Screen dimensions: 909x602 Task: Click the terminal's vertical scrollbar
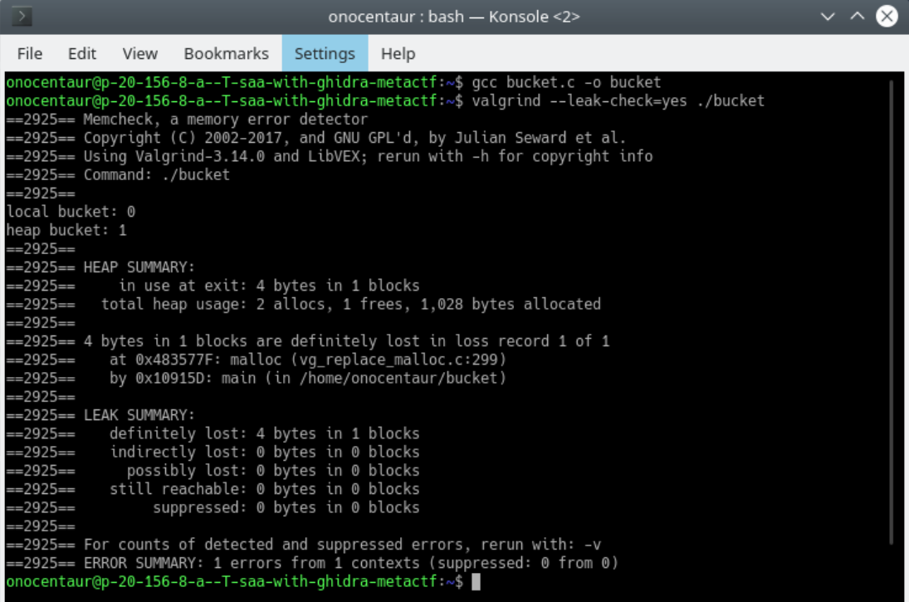coord(892,316)
